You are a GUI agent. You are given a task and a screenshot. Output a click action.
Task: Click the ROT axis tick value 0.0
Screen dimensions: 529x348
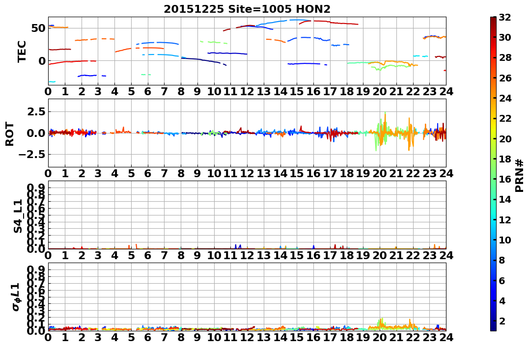[x=36, y=133]
